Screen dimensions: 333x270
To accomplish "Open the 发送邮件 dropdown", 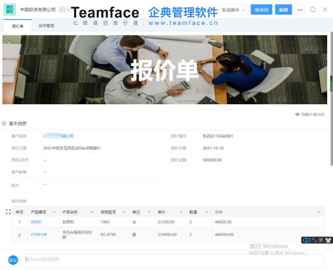I will (x=234, y=10).
